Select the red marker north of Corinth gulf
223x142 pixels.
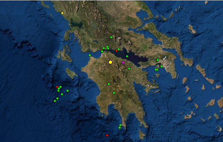pos(116,51)
